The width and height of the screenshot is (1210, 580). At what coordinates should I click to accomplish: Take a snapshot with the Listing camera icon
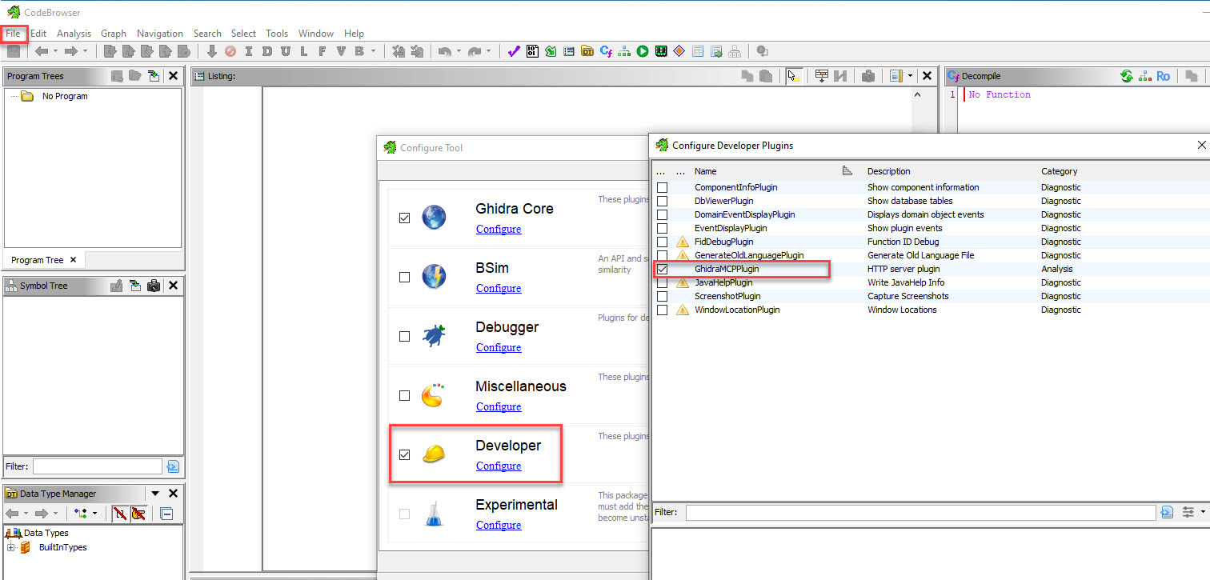(868, 76)
